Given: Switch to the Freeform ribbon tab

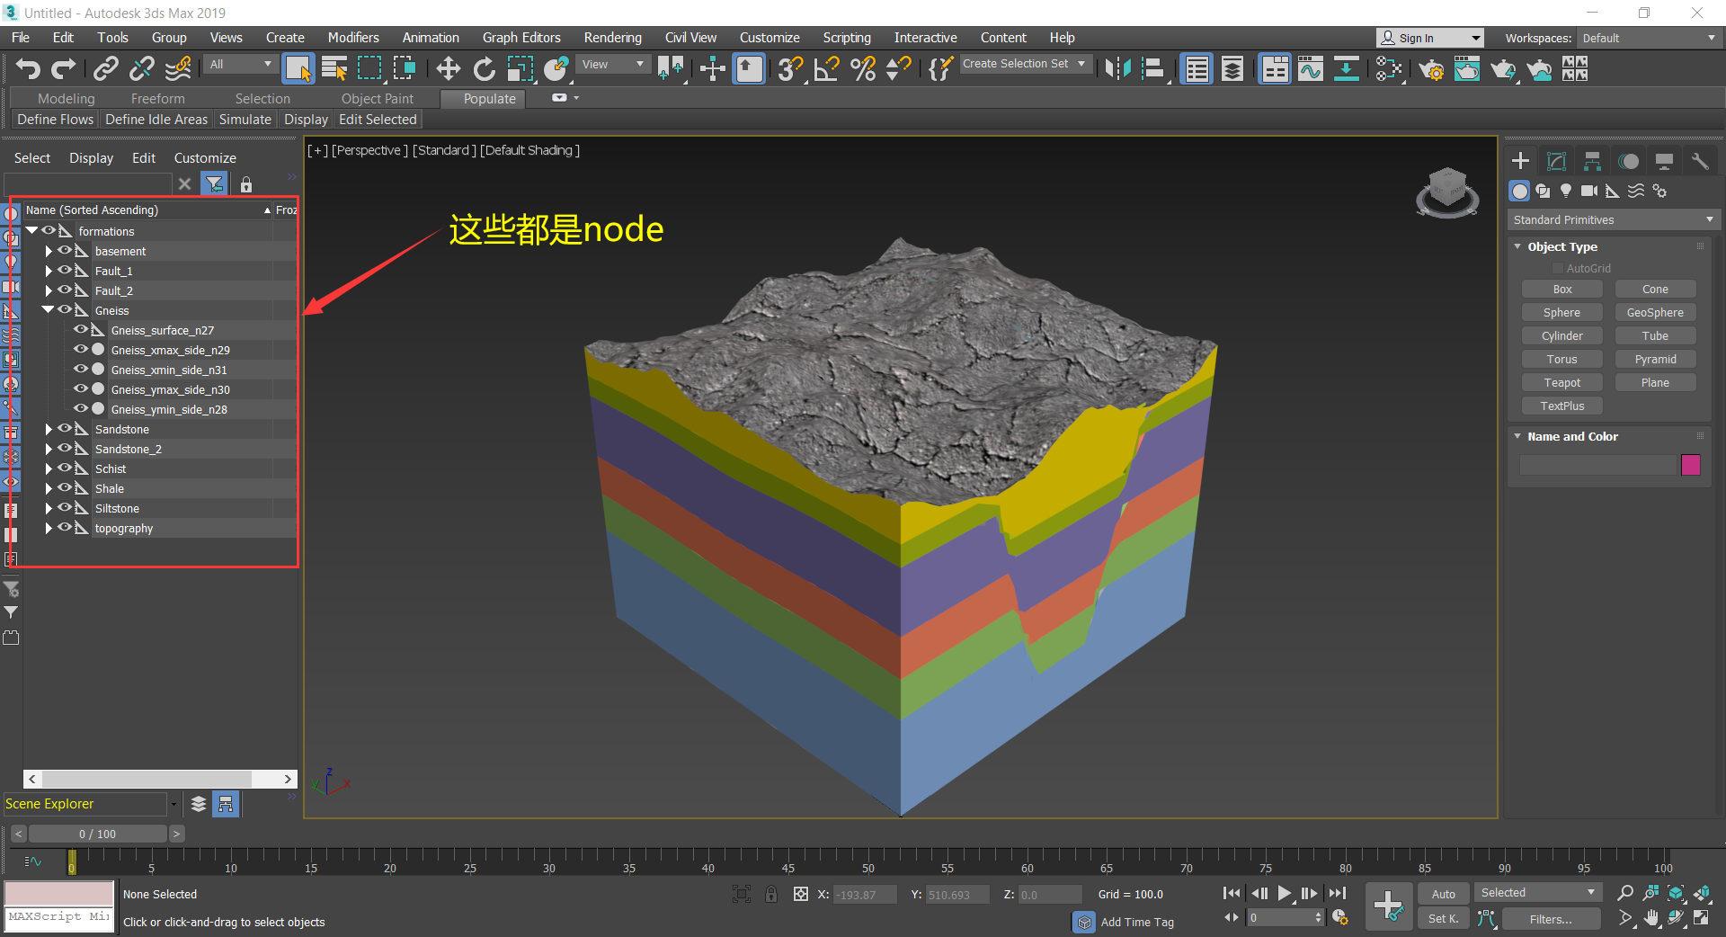Looking at the screenshot, I should click(157, 98).
